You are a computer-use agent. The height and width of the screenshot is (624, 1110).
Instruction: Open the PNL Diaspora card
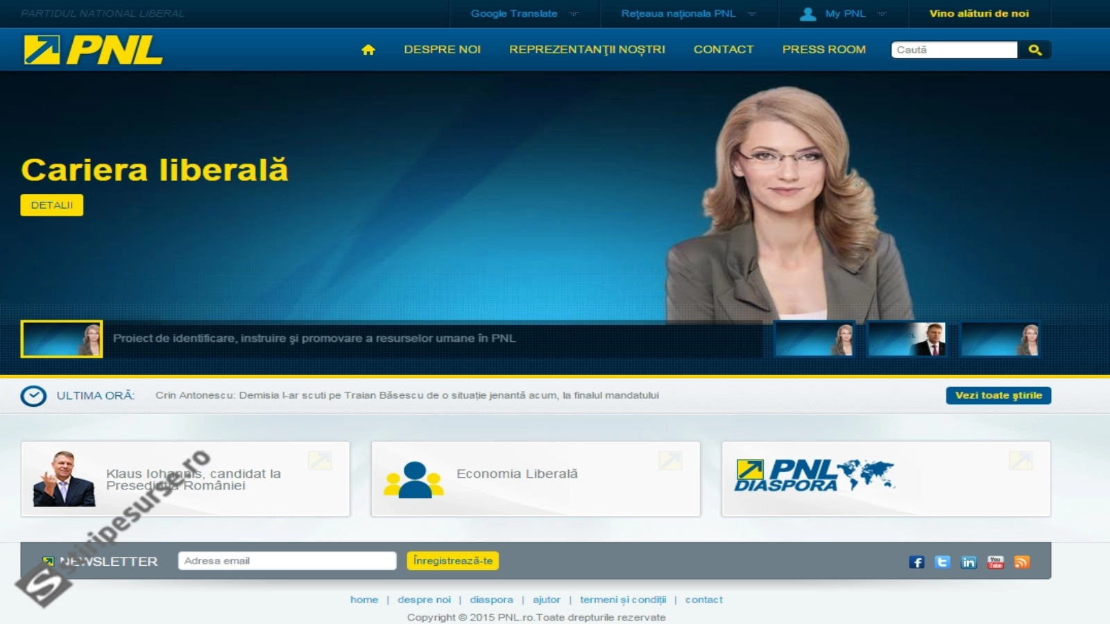click(885, 478)
